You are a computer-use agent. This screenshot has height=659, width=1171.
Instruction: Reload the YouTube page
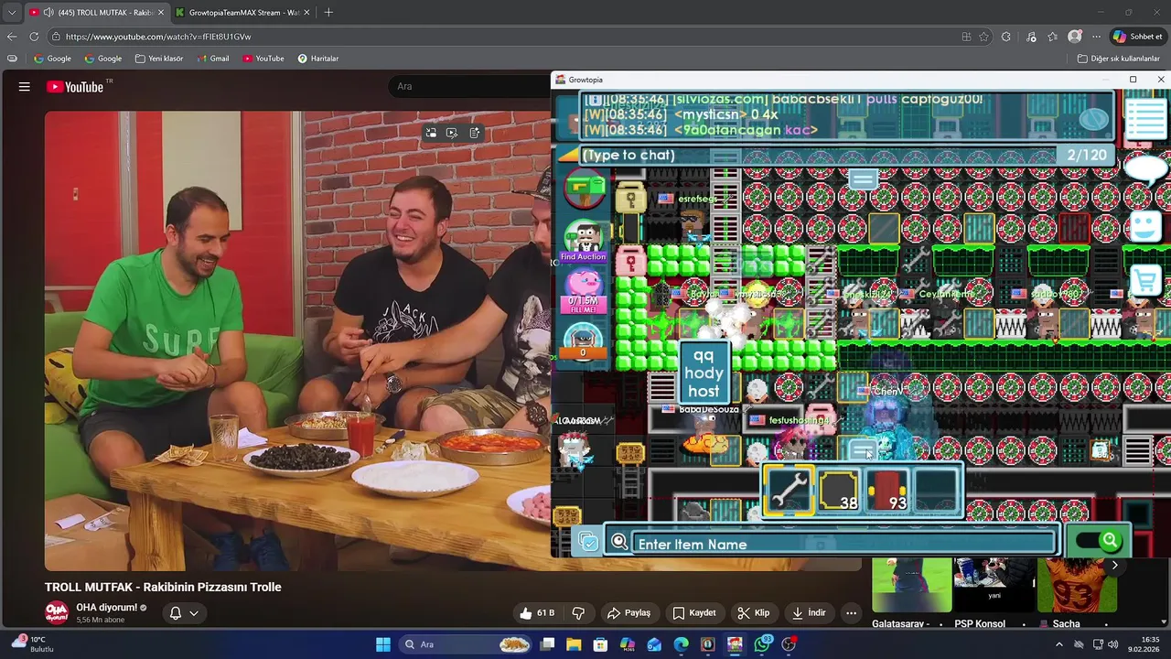(x=34, y=37)
